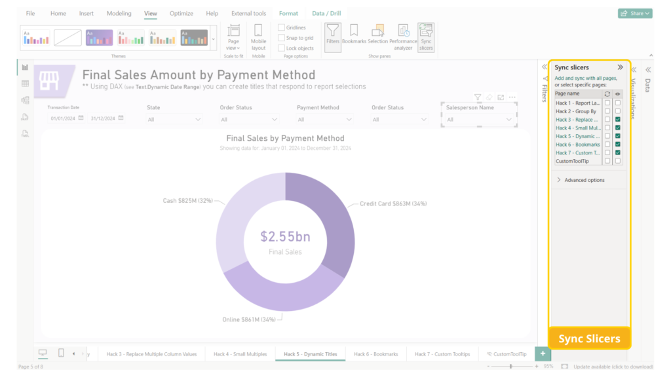Toggle sync for Hack 4 - Small Mul... page

tap(607, 128)
